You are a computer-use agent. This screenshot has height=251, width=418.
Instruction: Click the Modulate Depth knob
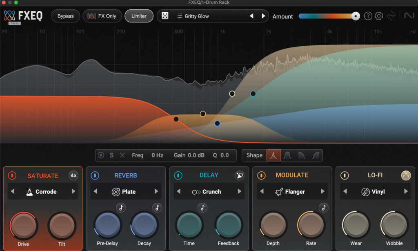point(273,225)
